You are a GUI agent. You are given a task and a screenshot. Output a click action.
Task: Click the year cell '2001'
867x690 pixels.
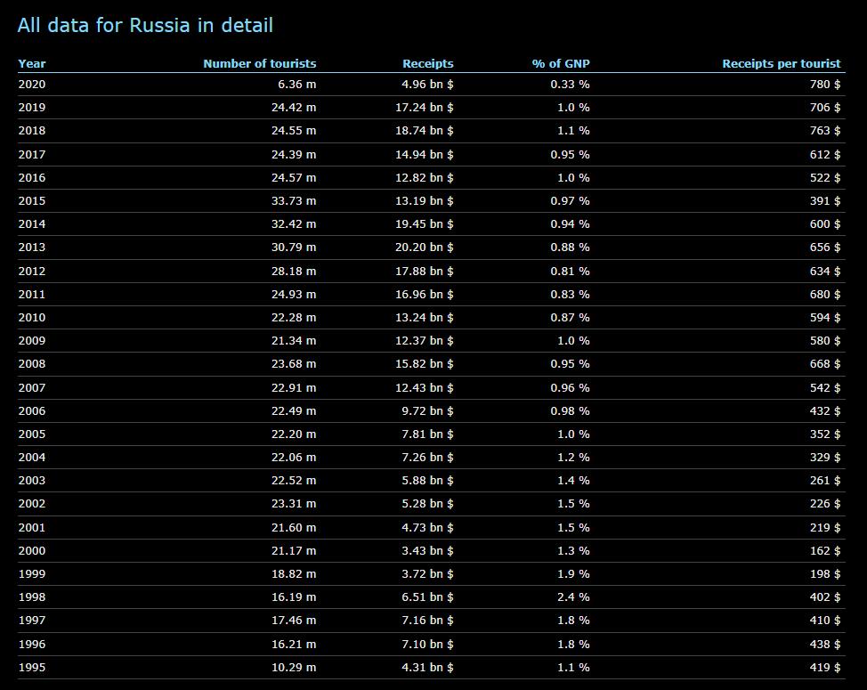32,527
